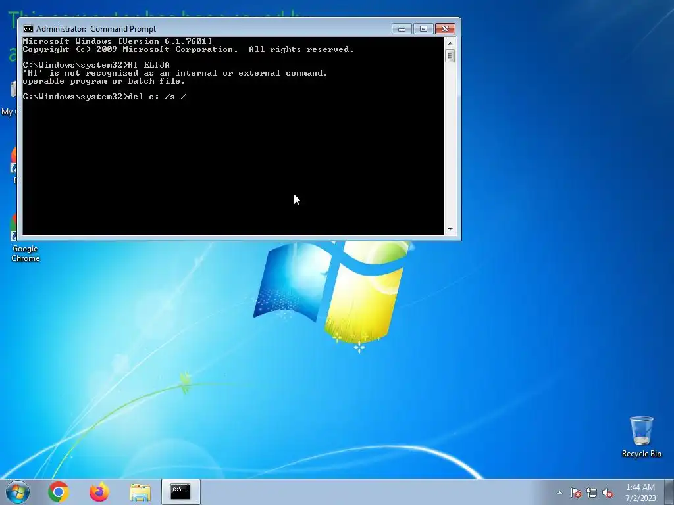This screenshot has height=505, width=674.
Task: Close the Command Prompt window
Action: 446,29
